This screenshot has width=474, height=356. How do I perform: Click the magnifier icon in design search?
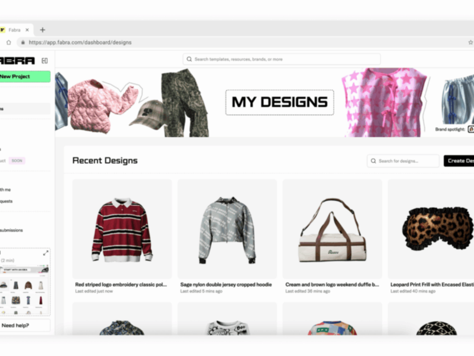coord(374,161)
